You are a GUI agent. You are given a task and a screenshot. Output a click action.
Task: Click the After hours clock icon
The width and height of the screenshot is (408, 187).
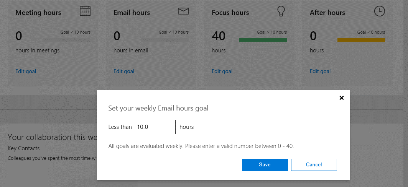pos(379,11)
